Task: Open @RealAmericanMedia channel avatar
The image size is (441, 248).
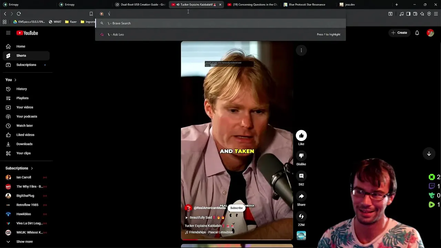Action: coord(188,208)
